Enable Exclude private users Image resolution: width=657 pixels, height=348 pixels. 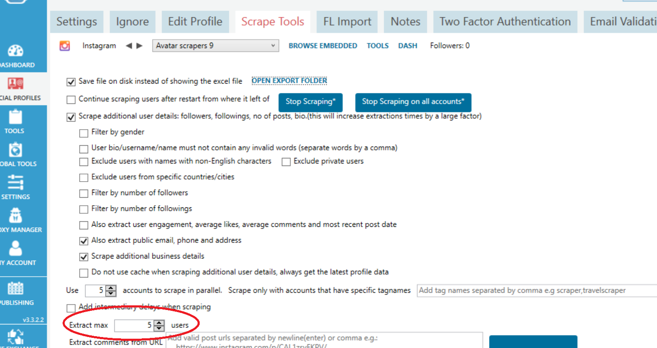coord(286,162)
